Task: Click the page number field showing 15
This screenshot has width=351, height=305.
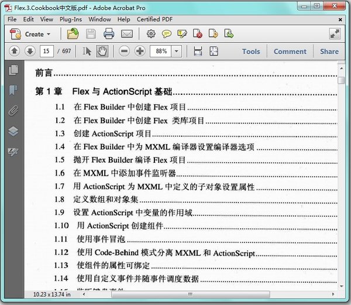Action: (47, 51)
